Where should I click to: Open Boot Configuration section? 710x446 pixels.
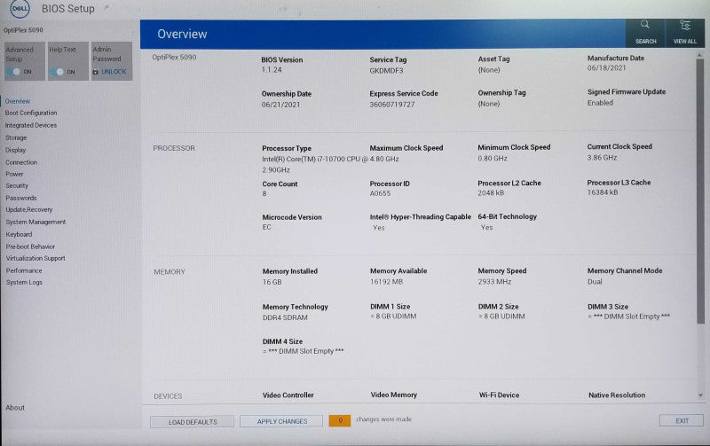[31, 113]
